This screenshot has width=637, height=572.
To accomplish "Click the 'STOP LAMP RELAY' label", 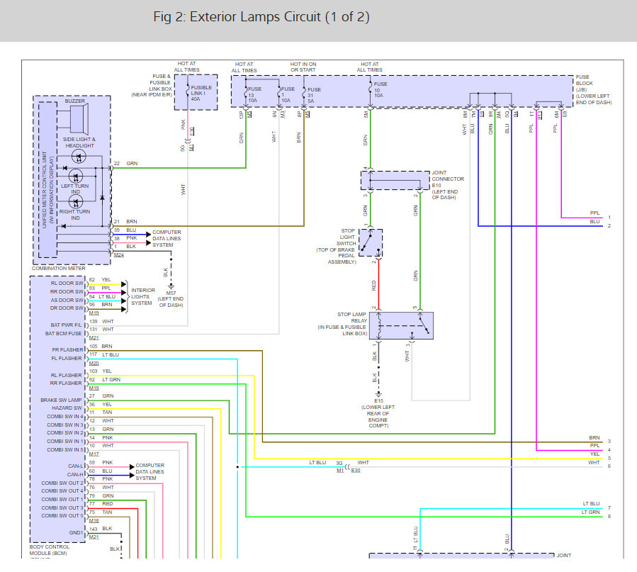I will (x=352, y=318).
